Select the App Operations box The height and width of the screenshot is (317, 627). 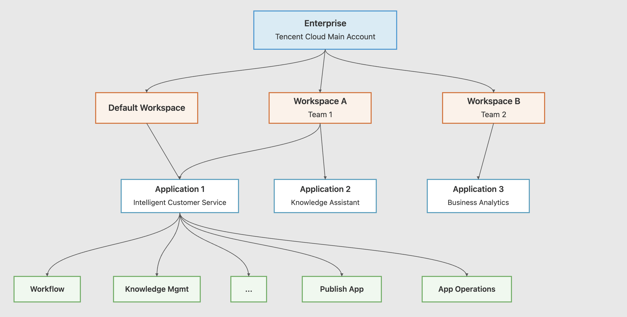(467, 289)
